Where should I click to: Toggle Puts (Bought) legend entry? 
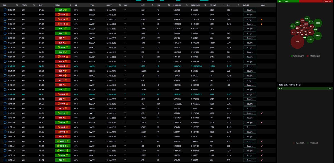tap(313, 56)
